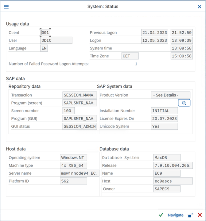Screen dimensions: 206x221
Task: Open product version details magnifier button
Action: tap(184, 103)
